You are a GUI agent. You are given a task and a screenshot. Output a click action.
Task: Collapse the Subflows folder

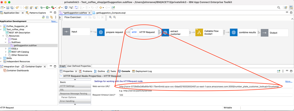pos(6,42)
